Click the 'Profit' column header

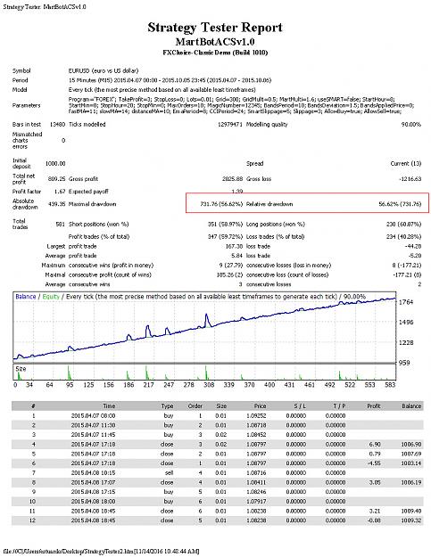pos(374,406)
